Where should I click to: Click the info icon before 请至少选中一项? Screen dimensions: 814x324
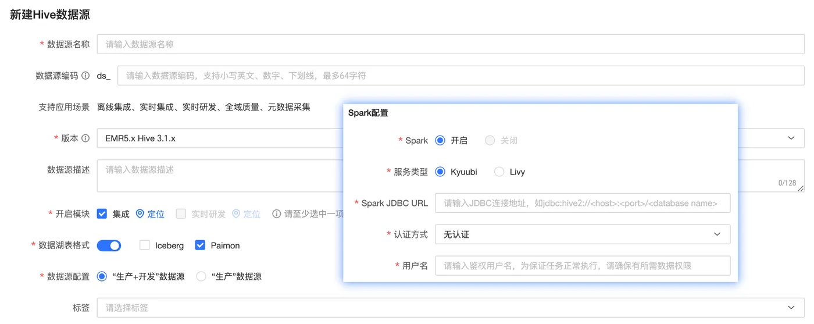pos(277,214)
